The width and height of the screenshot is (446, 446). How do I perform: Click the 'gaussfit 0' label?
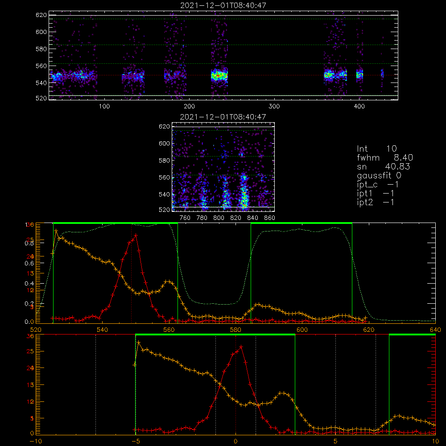[x=379, y=175]
